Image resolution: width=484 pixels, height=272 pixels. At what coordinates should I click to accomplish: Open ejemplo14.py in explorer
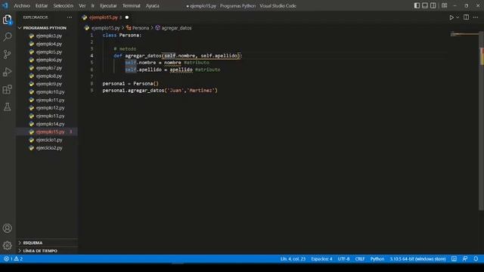click(51, 124)
